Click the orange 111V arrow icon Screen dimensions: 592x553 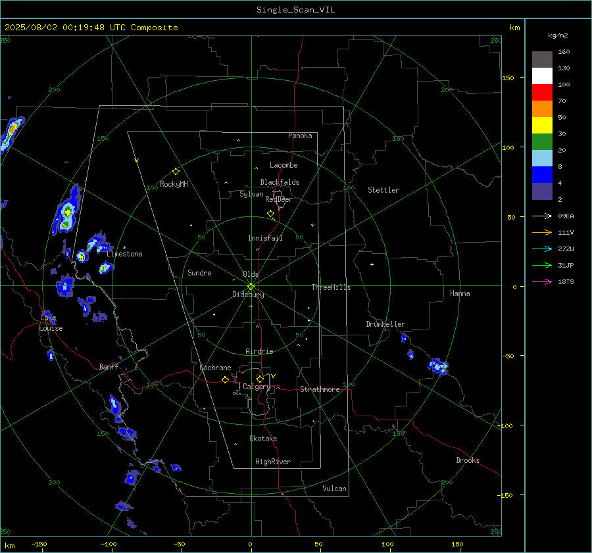coord(542,233)
